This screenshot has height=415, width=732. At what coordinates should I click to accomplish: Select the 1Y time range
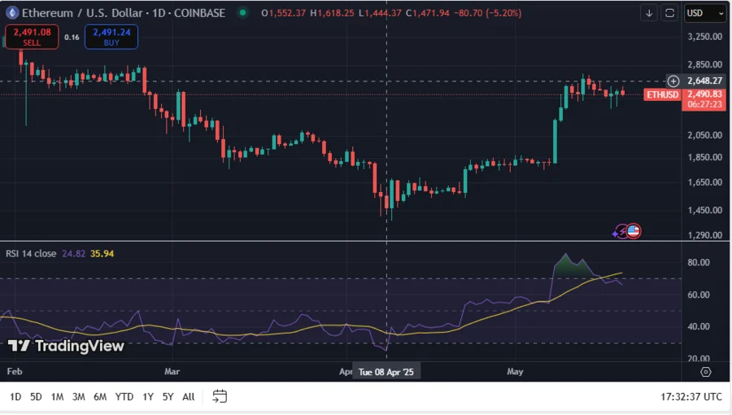pos(148,397)
